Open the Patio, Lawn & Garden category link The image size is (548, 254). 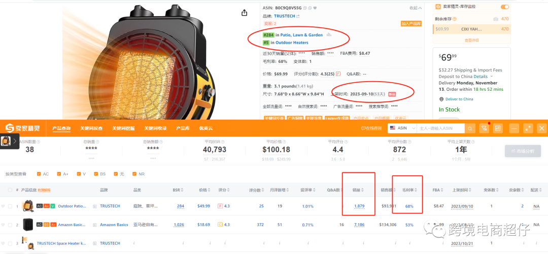[x=301, y=35]
